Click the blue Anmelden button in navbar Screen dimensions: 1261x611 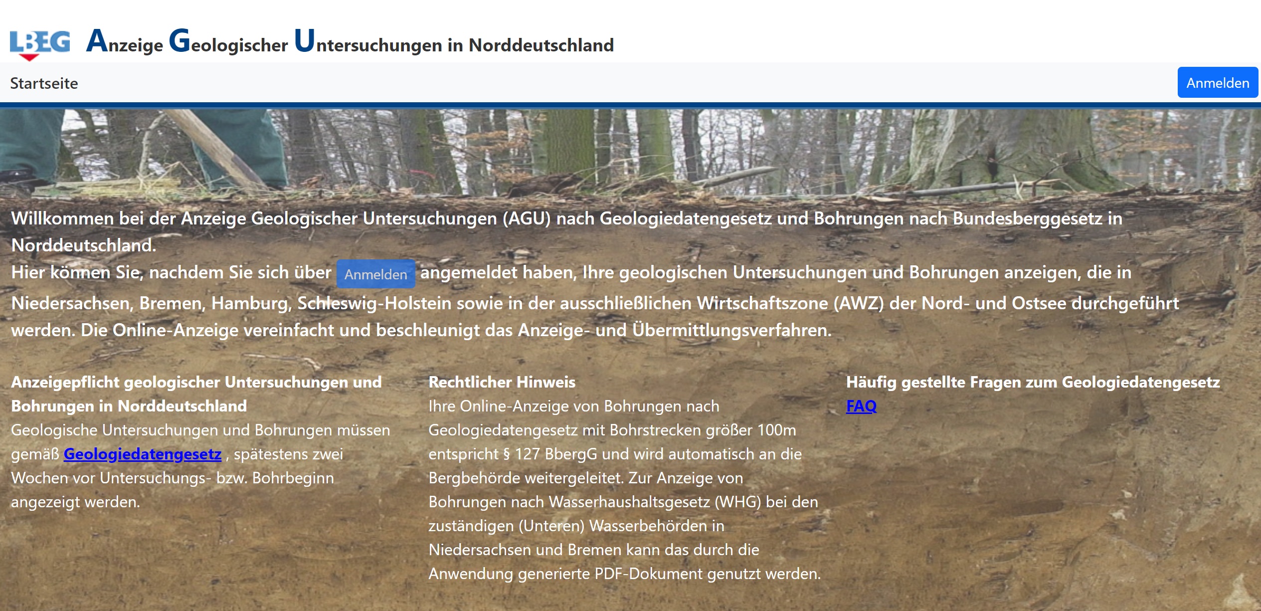click(1218, 83)
